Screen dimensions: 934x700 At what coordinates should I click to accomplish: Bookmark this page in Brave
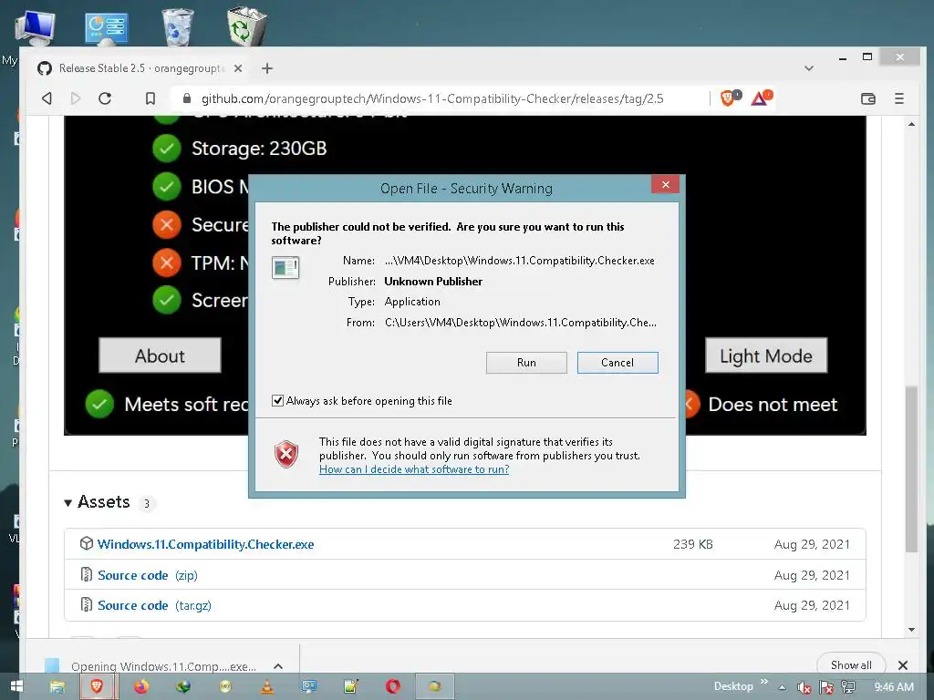[x=150, y=98]
